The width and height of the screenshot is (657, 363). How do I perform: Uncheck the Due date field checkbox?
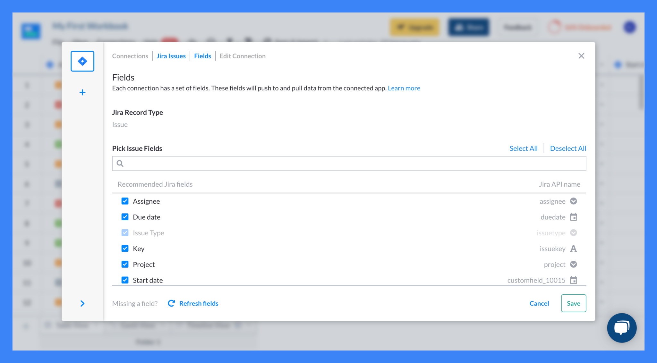(x=125, y=217)
